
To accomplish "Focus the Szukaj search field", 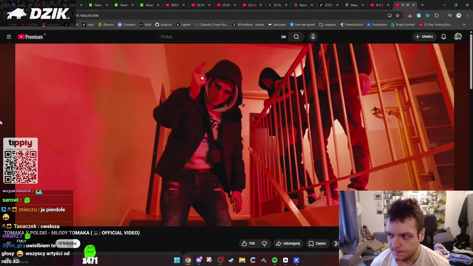I will click(222, 37).
